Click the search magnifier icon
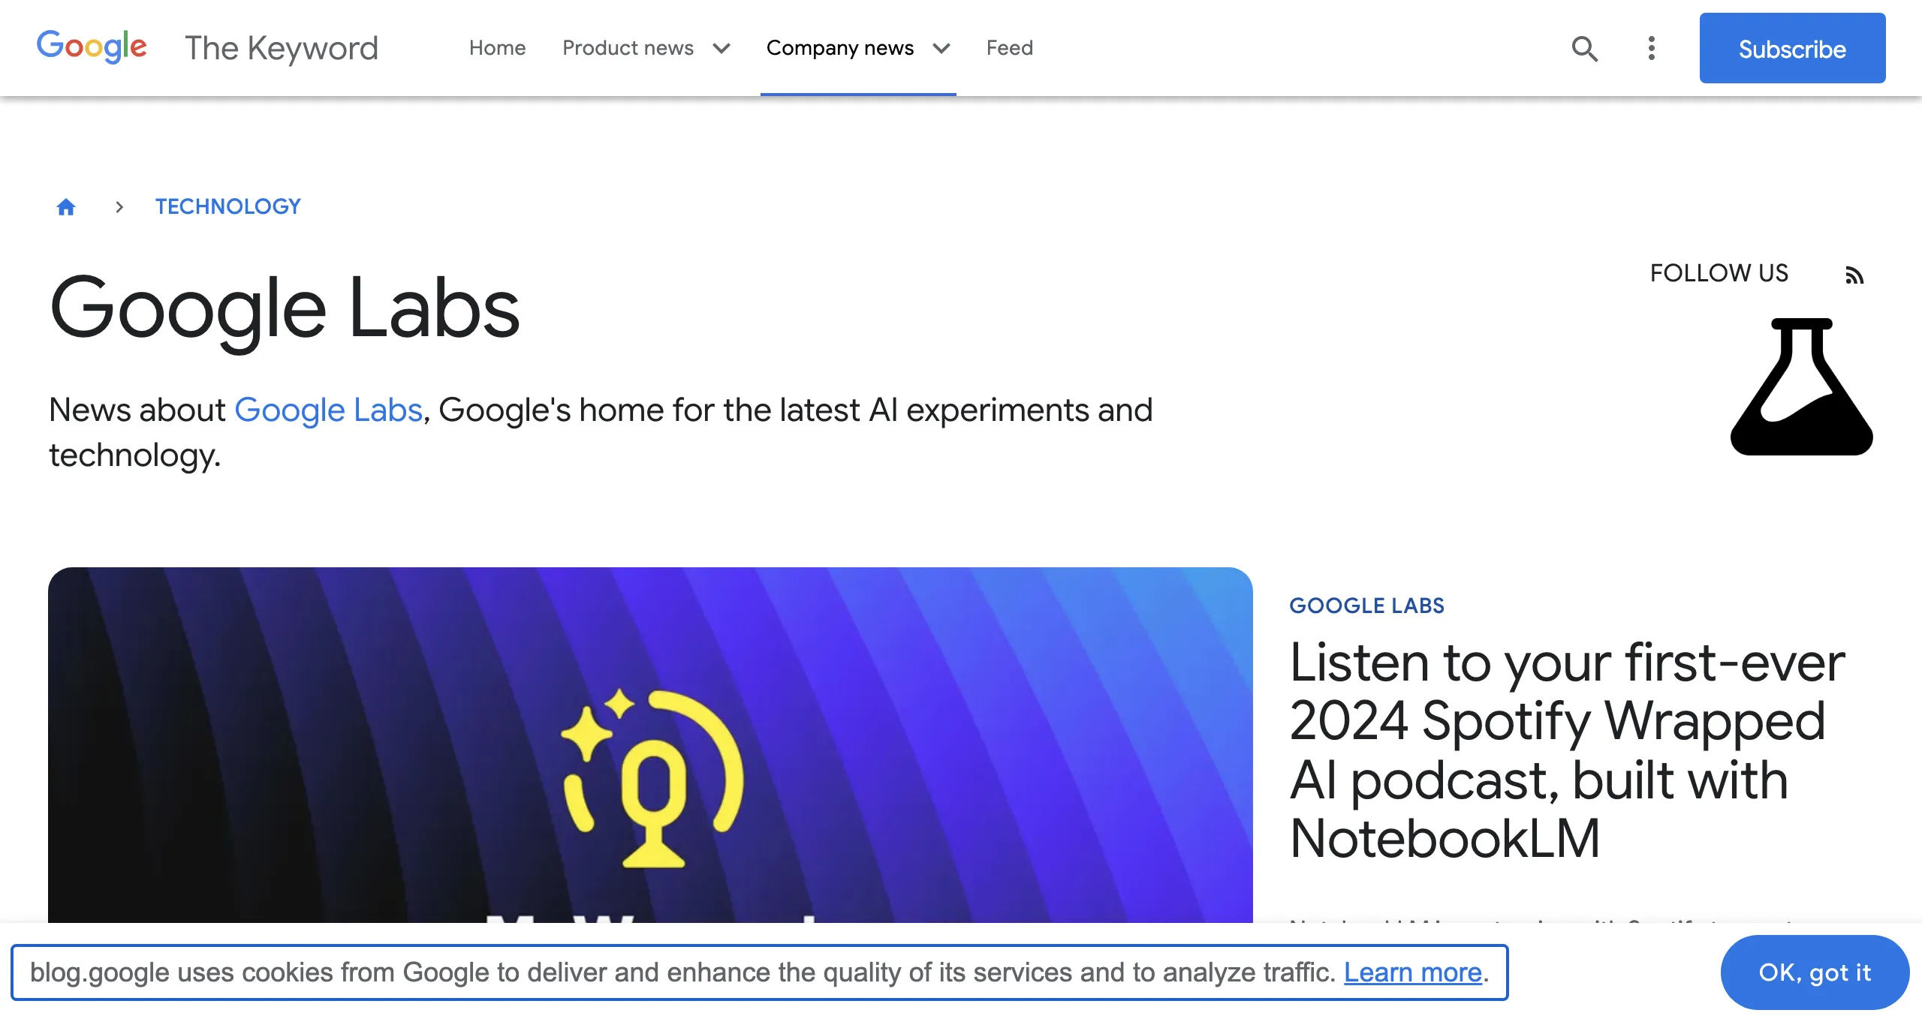 point(1584,49)
